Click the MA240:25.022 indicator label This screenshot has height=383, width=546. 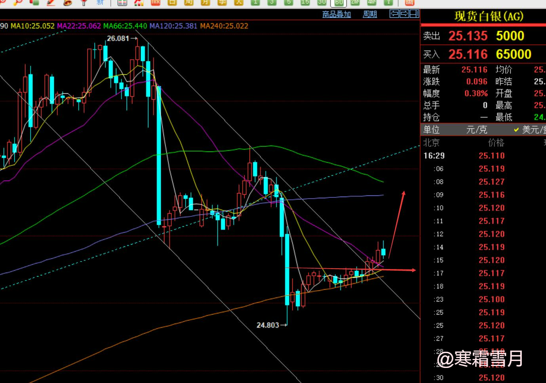pos(224,26)
